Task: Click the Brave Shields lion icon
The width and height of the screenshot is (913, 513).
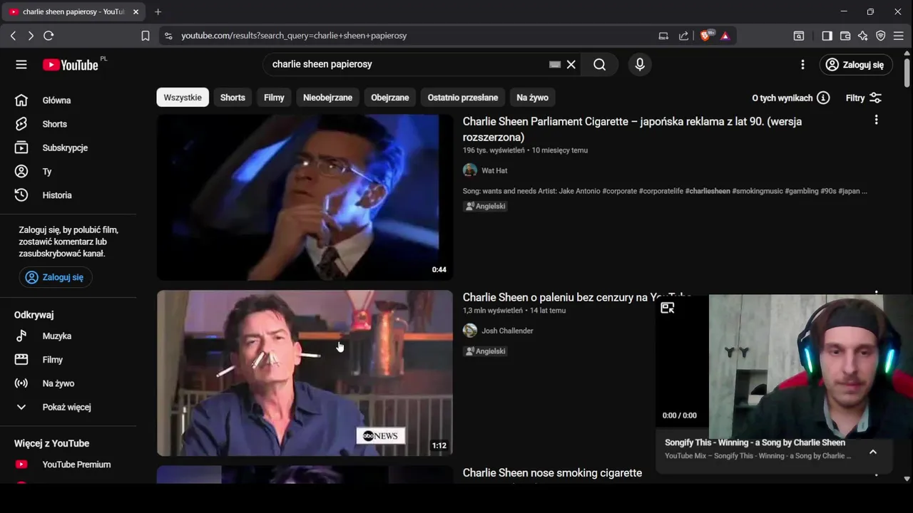Action: (705, 36)
